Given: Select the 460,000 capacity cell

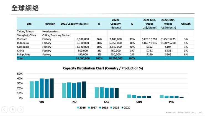Looking at the screenshot, I should [116, 51].
